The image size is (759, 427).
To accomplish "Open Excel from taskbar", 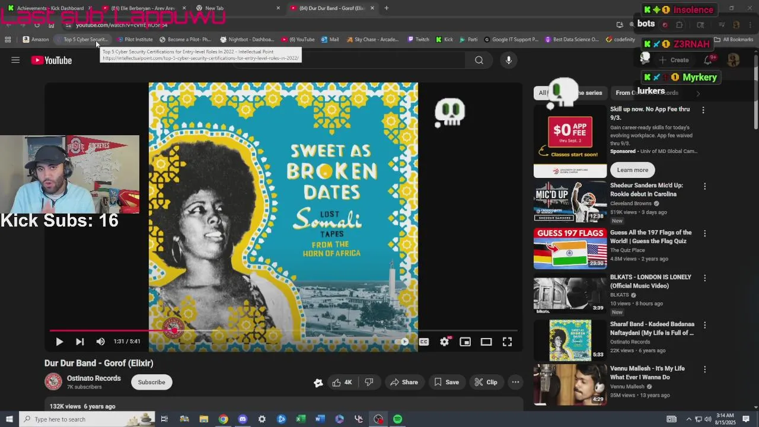I will click(x=301, y=419).
